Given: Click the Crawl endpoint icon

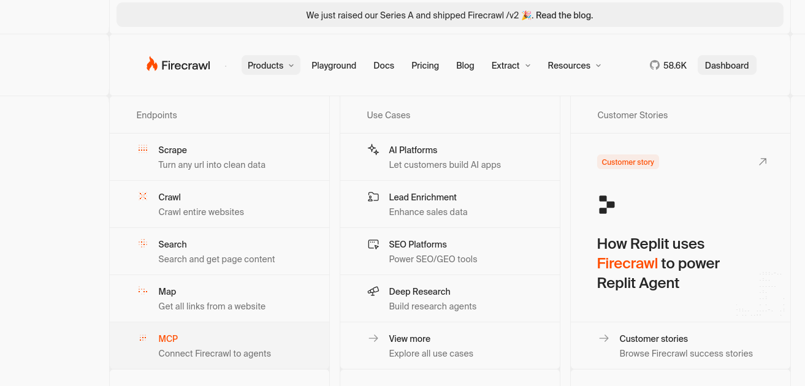Looking at the screenshot, I should [143, 196].
